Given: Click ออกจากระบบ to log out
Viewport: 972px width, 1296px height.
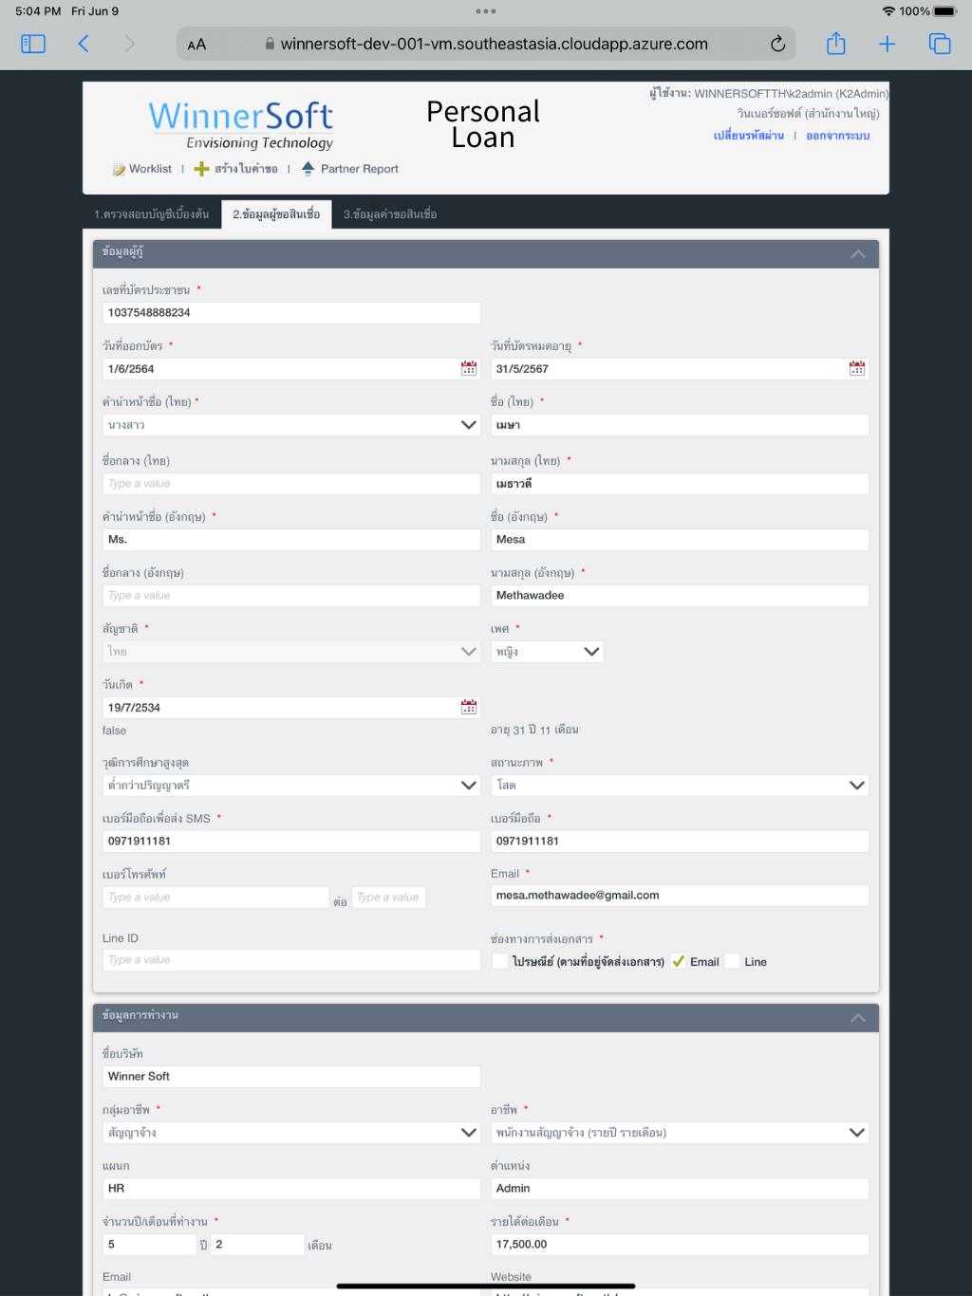Looking at the screenshot, I should (x=838, y=136).
